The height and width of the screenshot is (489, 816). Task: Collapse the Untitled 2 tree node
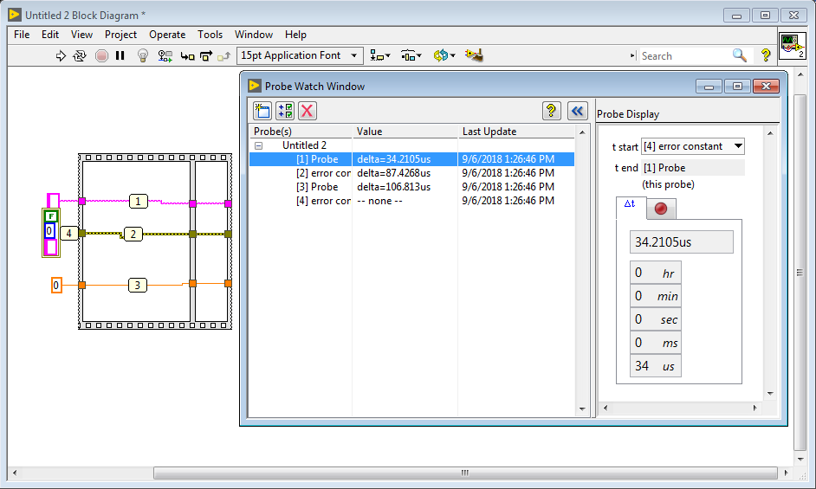[x=258, y=145]
